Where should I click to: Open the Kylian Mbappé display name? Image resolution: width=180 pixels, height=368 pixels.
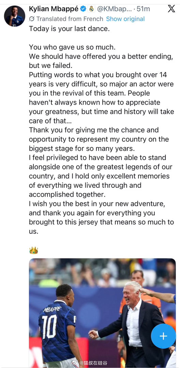click(x=54, y=9)
